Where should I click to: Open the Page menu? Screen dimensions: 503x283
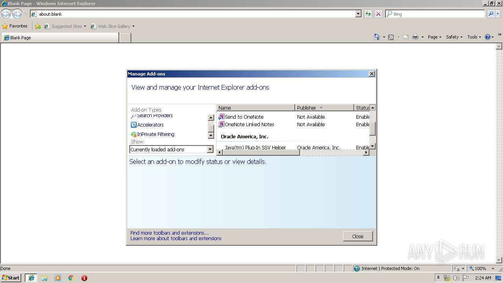click(x=435, y=37)
